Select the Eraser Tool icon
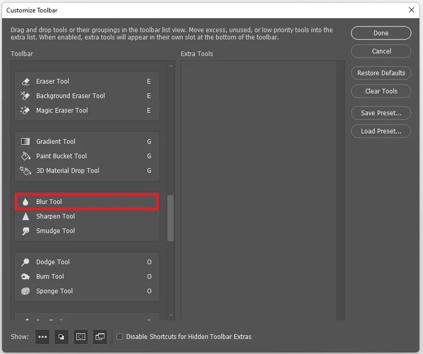 (25, 81)
